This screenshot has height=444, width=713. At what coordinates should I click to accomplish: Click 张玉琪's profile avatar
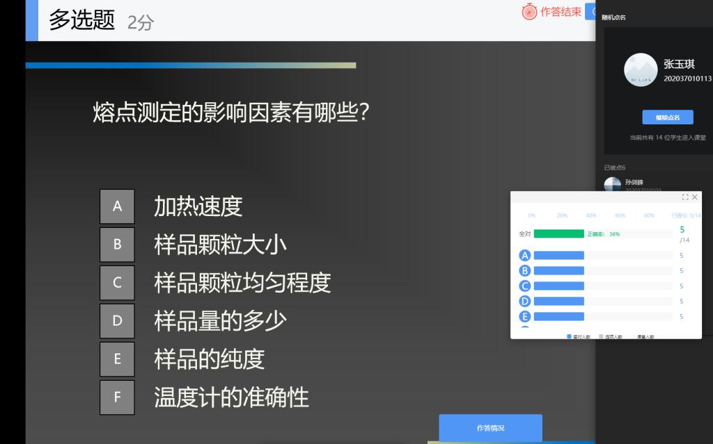(x=641, y=70)
